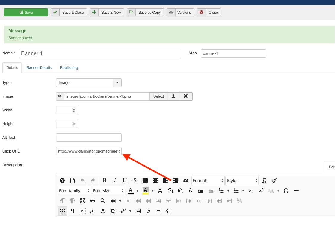The width and height of the screenshot is (335, 231).
Task: Toggle show invisible characters pilcrow
Action: 72,211
